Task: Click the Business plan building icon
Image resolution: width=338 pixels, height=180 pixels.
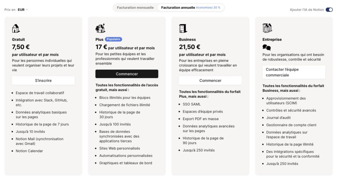Action: click(183, 28)
